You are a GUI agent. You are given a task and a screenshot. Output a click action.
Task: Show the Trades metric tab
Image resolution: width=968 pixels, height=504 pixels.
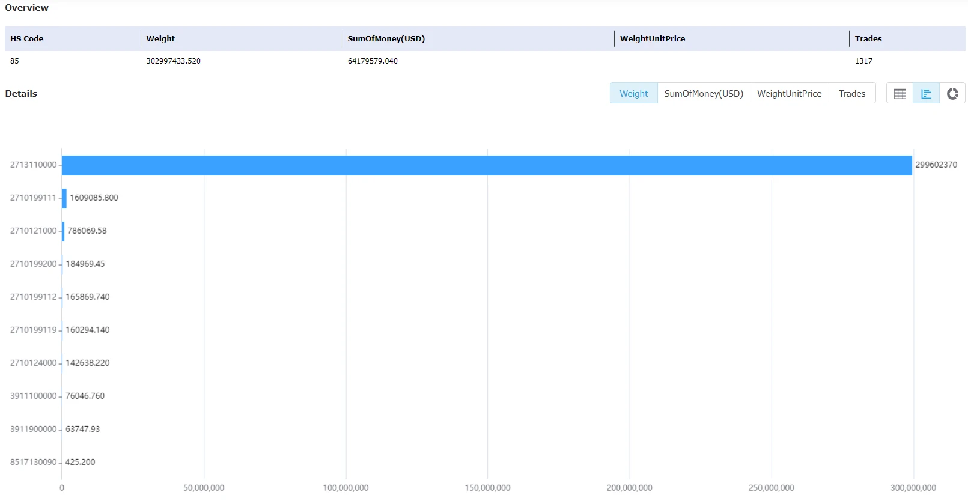coord(852,93)
